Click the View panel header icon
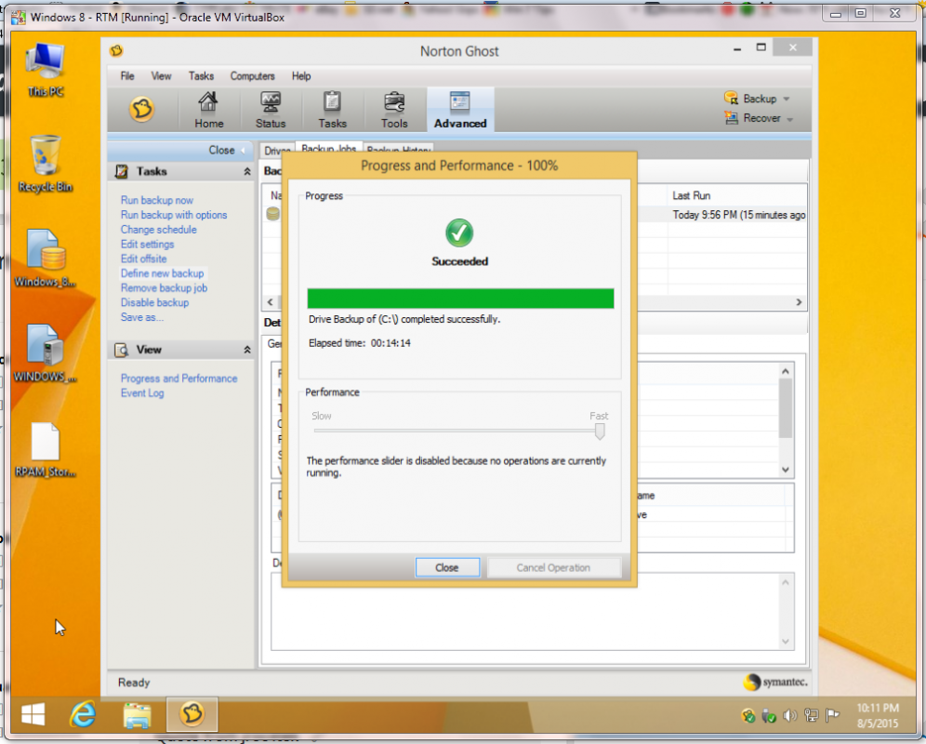The image size is (926, 744). click(122, 350)
